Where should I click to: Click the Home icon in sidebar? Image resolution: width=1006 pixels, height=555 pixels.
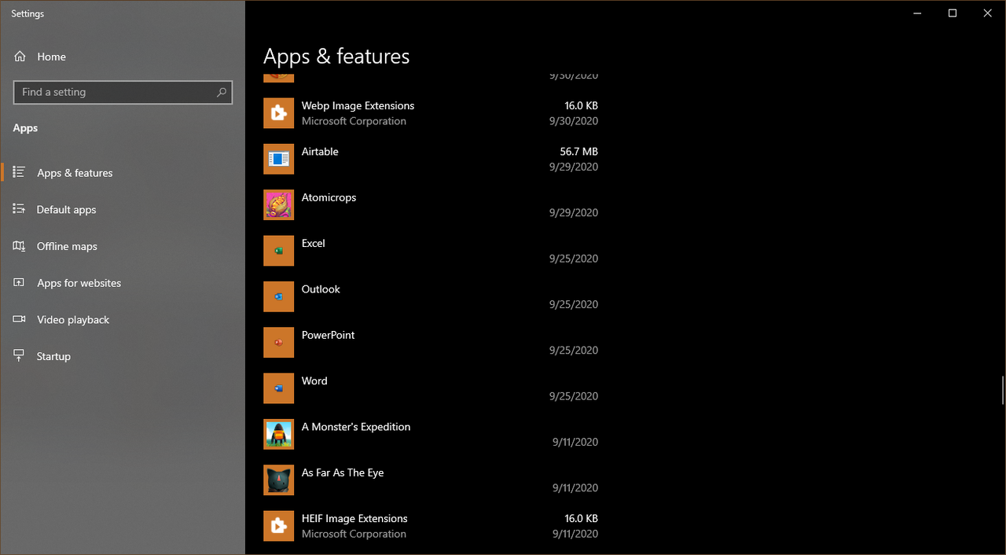point(20,57)
